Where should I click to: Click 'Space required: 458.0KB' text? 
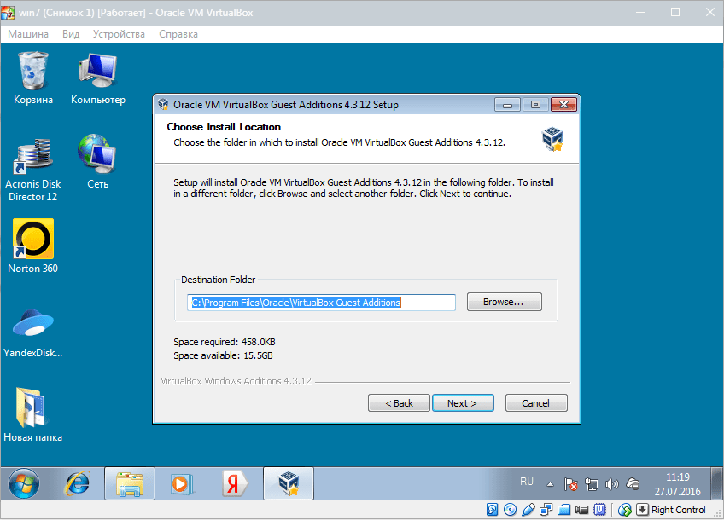(225, 342)
